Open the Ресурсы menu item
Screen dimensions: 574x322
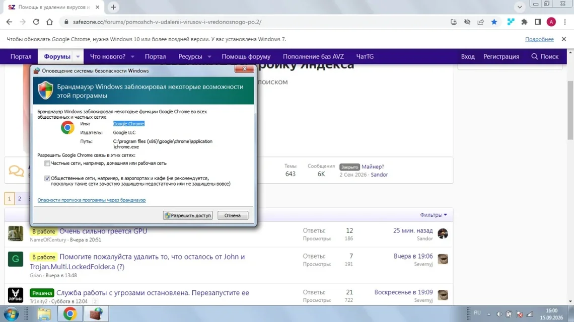190,56
